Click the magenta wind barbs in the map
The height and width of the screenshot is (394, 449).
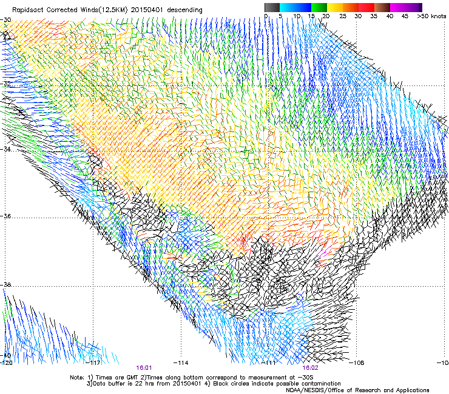click(x=324, y=253)
